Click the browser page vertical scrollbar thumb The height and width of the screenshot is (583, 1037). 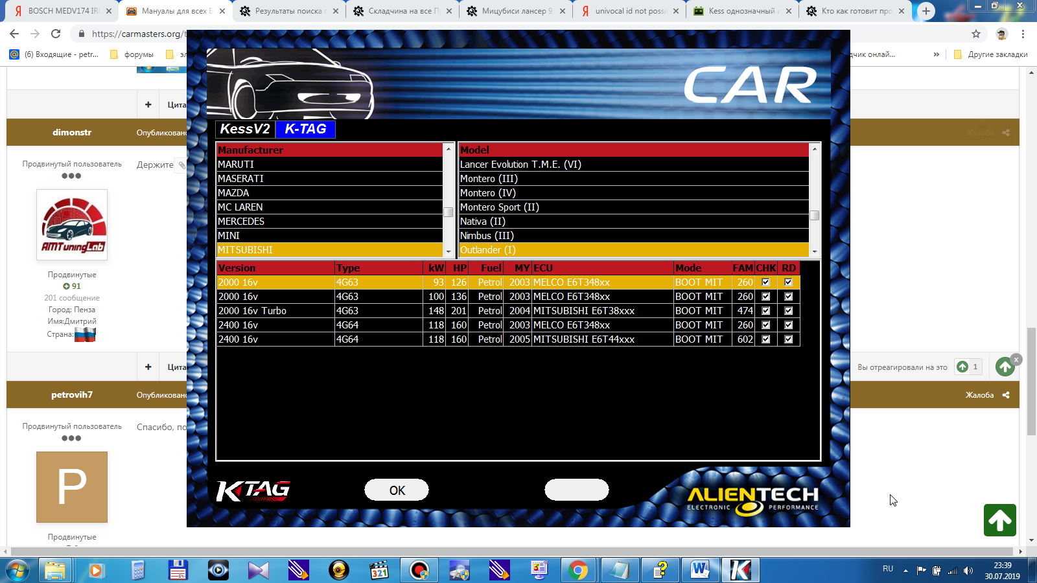1031,382
